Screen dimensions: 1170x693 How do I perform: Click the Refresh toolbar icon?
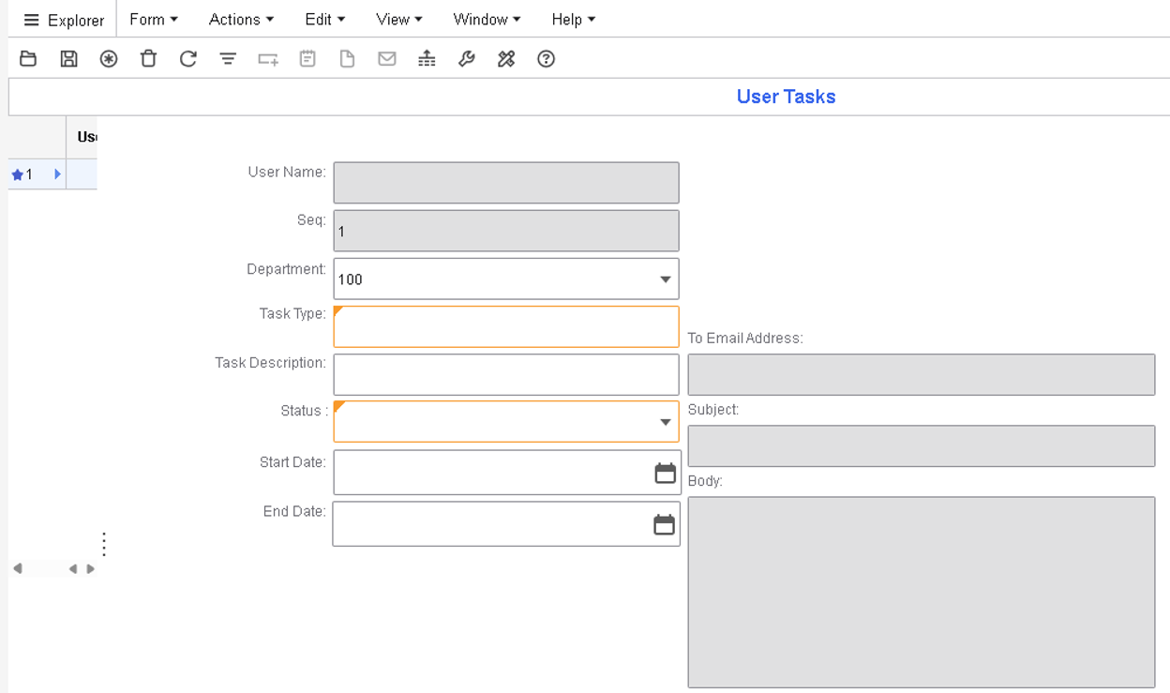187,59
